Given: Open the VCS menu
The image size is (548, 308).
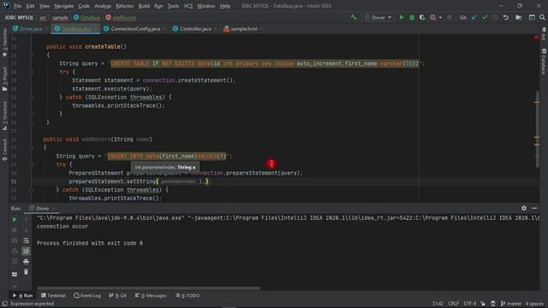Looking at the screenshot, I should tap(188, 6).
